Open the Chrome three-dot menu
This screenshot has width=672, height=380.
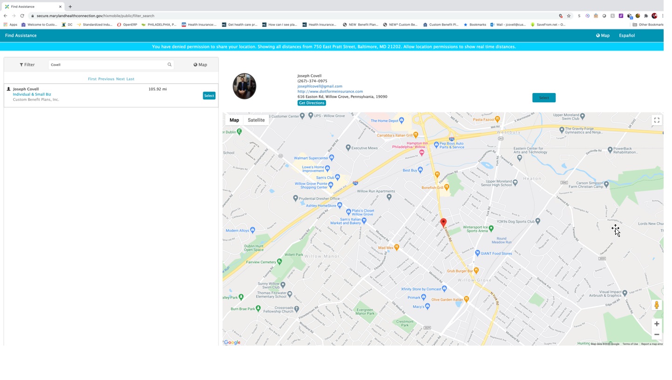[x=662, y=16]
